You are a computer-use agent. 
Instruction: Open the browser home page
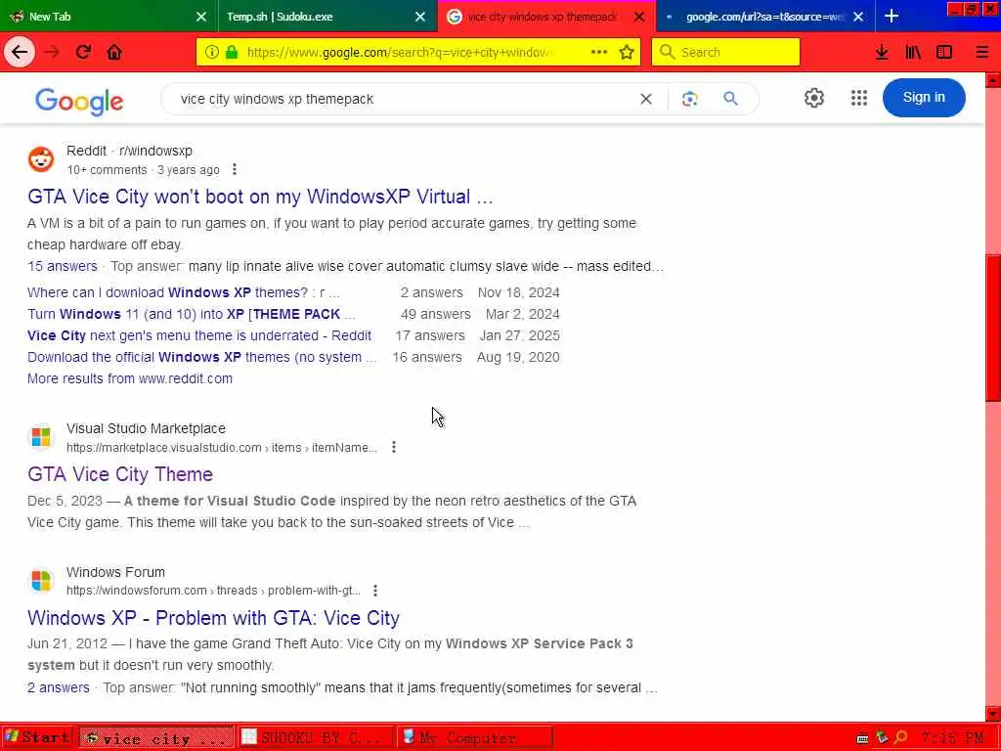pos(115,52)
